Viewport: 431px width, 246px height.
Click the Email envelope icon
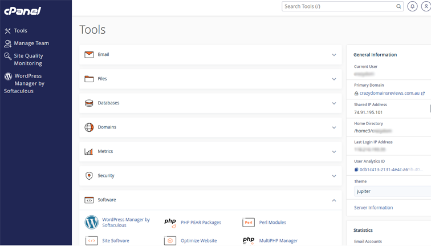pyautogui.click(x=89, y=54)
